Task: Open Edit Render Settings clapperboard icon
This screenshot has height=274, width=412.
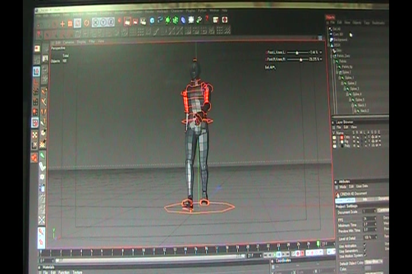Action: pos(143,21)
